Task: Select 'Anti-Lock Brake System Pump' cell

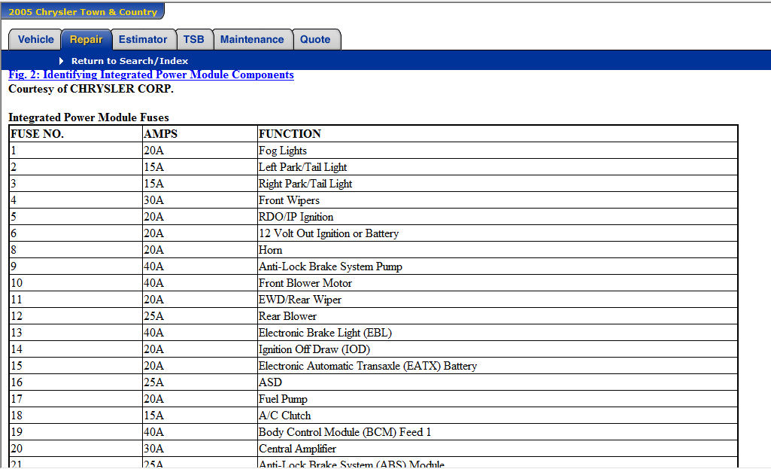Action: point(497,266)
